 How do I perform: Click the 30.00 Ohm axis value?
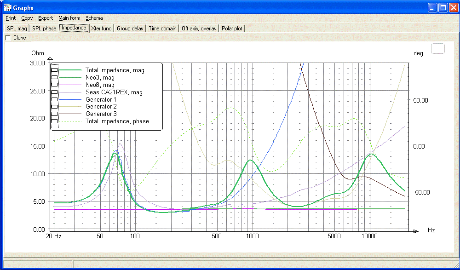click(38, 63)
